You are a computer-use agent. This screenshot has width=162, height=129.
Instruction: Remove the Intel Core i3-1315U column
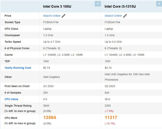[x=159, y=4]
